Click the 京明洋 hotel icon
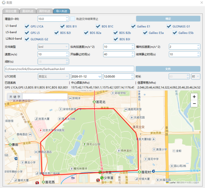Image resolution: width=205 pixels, height=188 pixels. [x=70, y=98]
